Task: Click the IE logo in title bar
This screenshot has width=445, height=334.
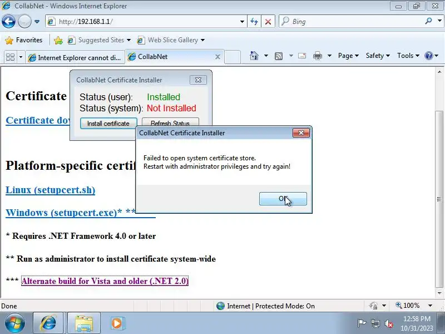Action: coord(6,6)
